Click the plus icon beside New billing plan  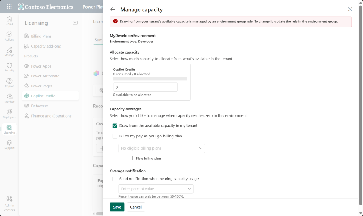click(132, 158)
